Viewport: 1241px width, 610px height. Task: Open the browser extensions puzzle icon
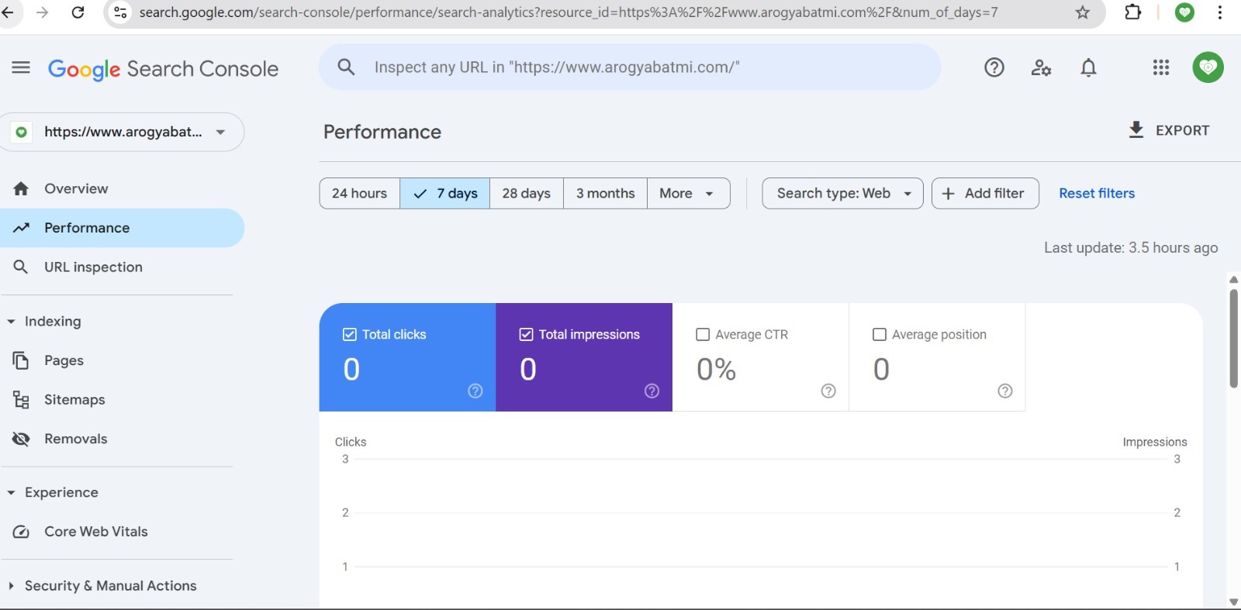1132,12
